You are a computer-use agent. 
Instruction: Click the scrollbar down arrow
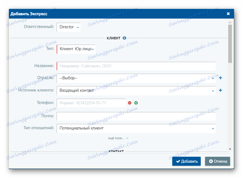click(x=230, y=149)
